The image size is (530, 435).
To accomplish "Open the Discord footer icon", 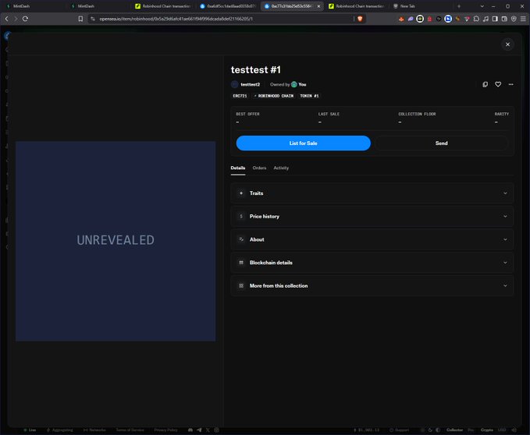I will click(x=190, y=430).
